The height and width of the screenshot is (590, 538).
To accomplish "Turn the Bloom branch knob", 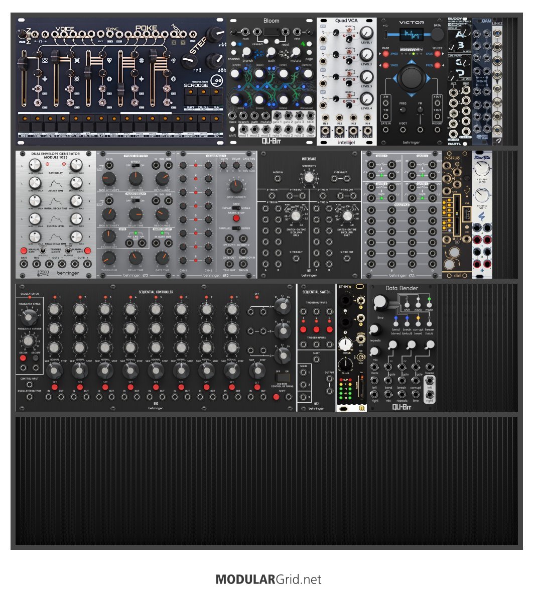I will 246,52.
